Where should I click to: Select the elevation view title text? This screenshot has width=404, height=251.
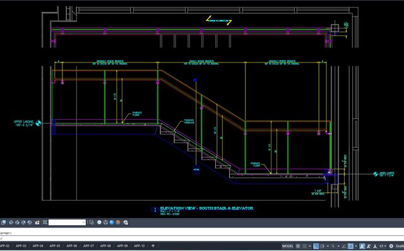coord(206,208)
